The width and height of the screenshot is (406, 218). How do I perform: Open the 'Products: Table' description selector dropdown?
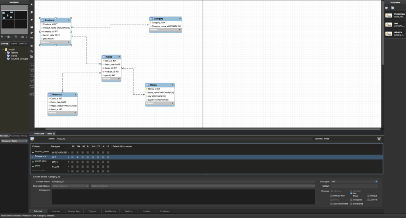[14, 141]
